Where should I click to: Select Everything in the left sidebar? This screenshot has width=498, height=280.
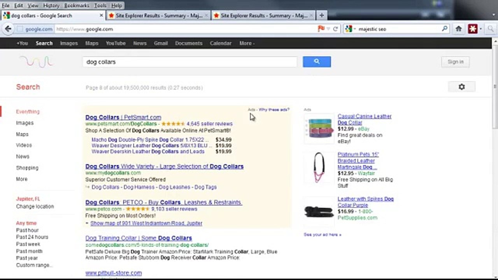click(28, 112)
